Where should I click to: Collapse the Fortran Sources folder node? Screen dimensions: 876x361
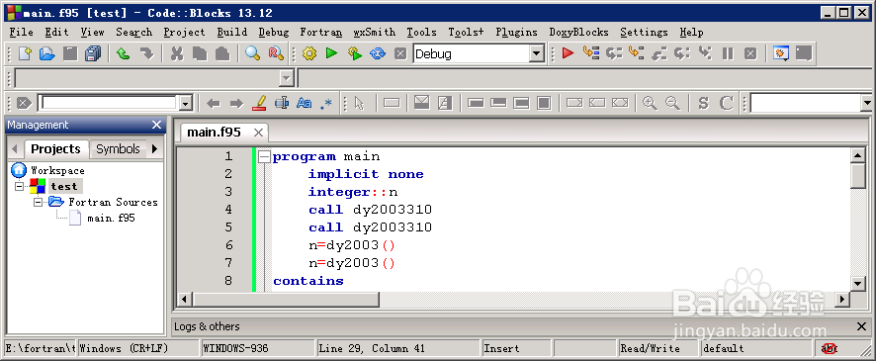pyautogui.click(x=38, y=203)
